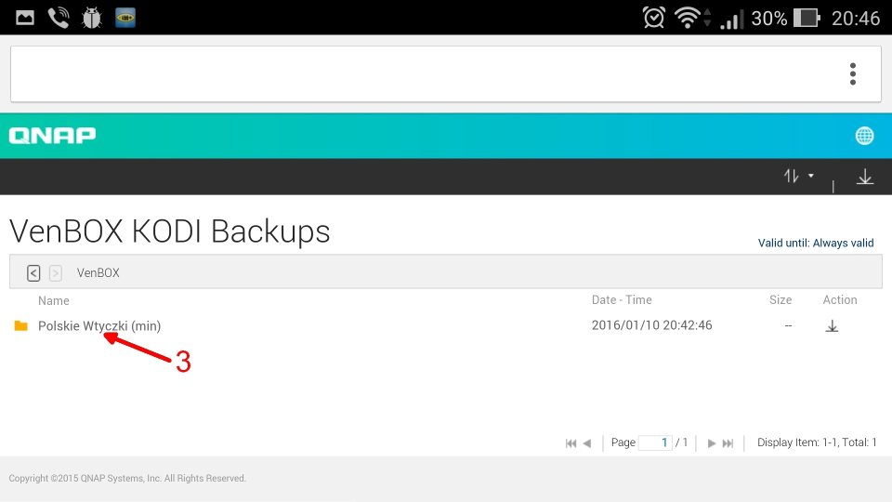Click the orange folder icon
The image size is (892, 502).
click(x=20, y=326)
